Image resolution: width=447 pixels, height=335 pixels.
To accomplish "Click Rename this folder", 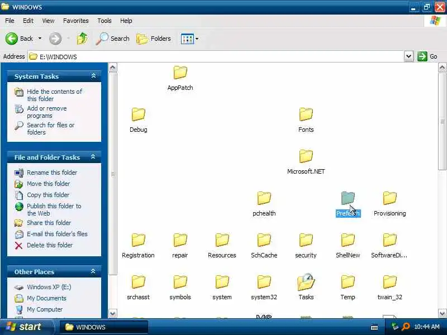I will pos(52,173).
